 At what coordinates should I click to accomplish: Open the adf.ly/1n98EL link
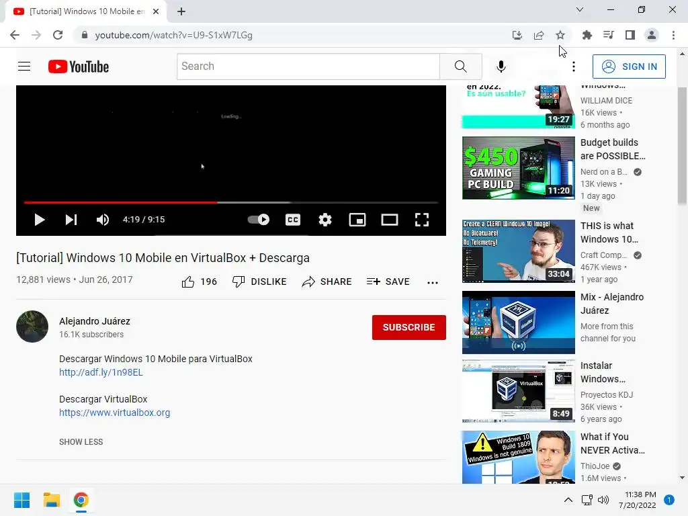pyautogui.click(x=101, y=372)
